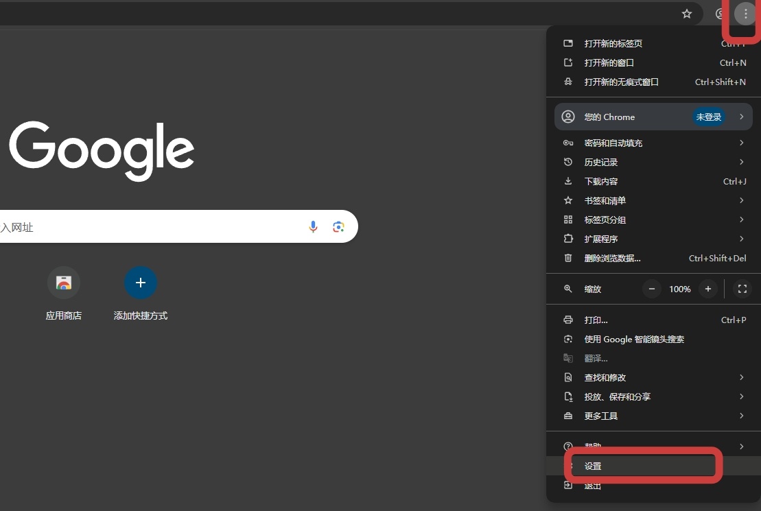Toggle fullscreen mode button in zoom row

click(742, 289)
